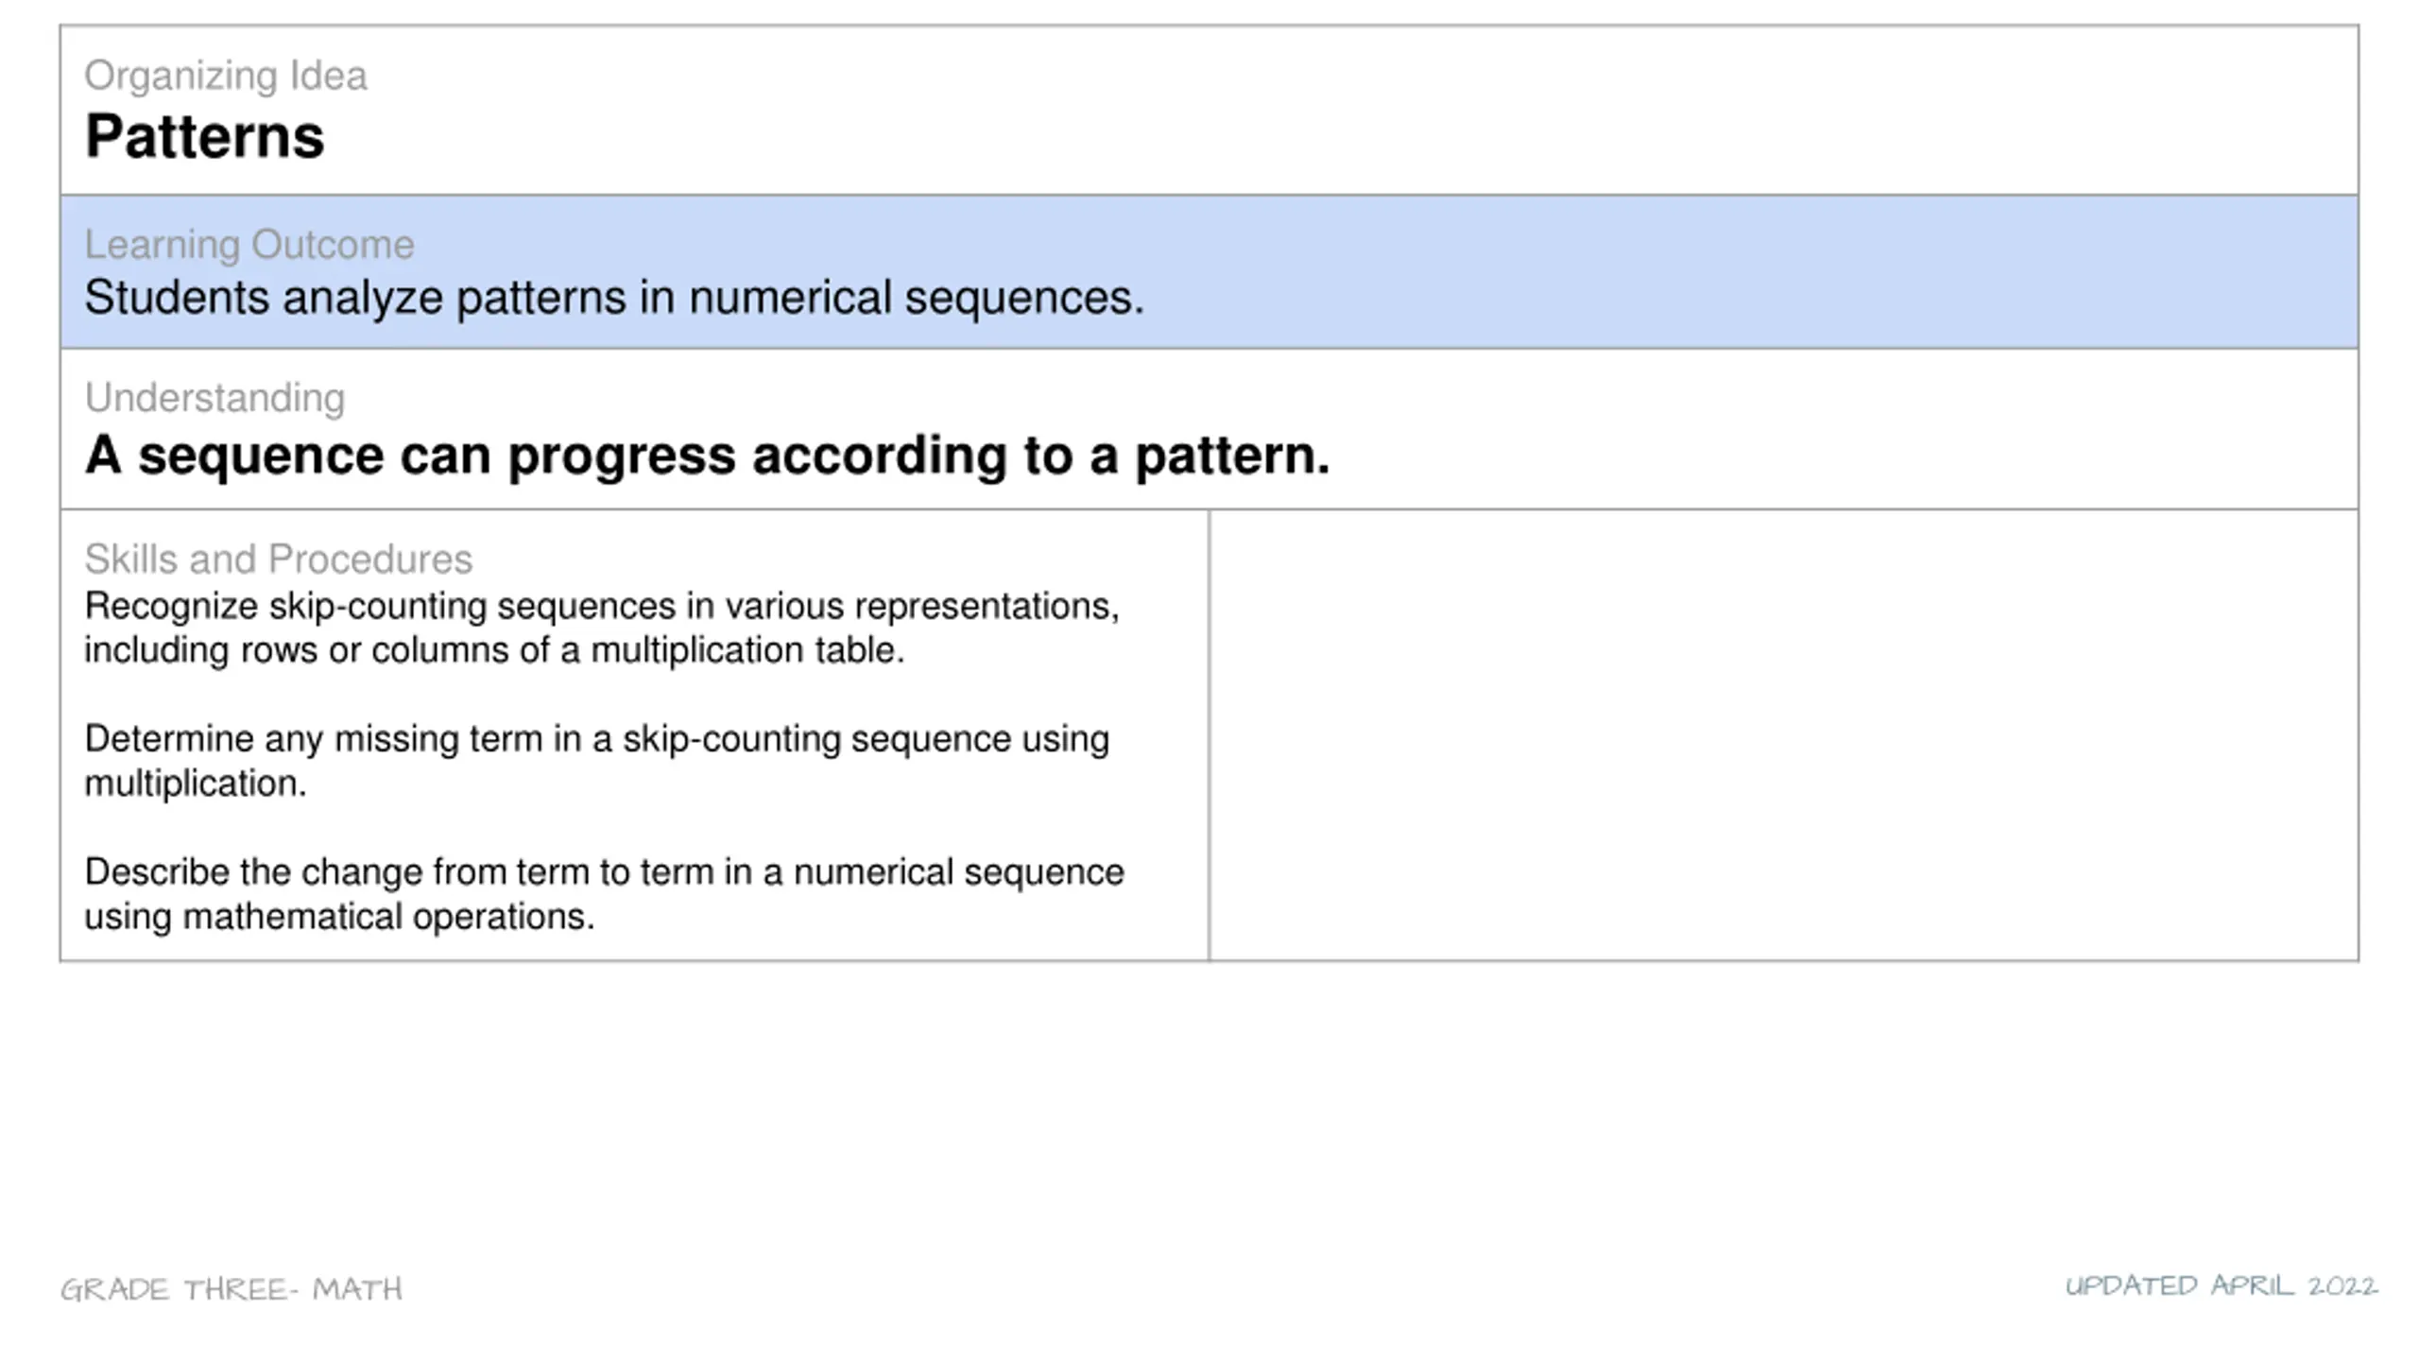Click the 'Recognize skip-counting sequences' paragraph

click(602, 629)
